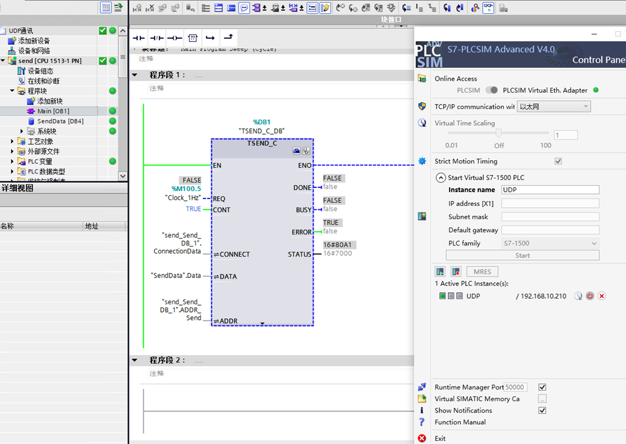Viewport: 626px width, 444px height.
Task: Insert an output coil instruction
Action: (x=175, y=38)
